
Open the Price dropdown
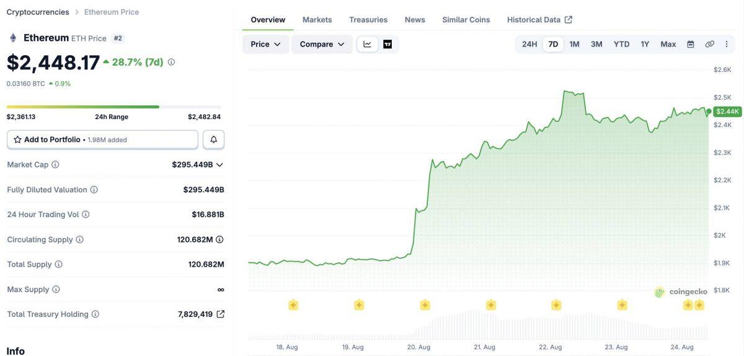coord(265,44)
